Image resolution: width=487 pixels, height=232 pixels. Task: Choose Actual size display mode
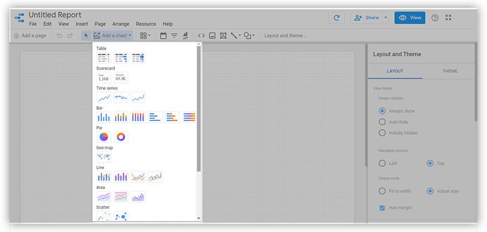click(x=430, y=191)
